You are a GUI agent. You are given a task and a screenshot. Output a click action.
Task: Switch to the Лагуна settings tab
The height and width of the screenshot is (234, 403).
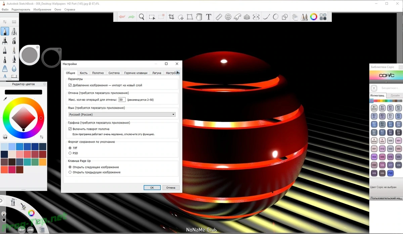click(156, 73)
